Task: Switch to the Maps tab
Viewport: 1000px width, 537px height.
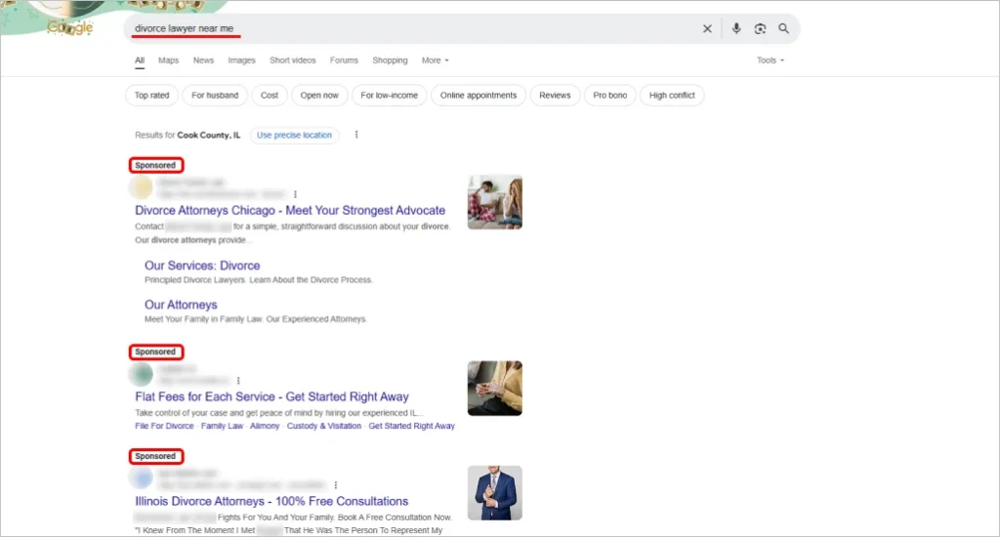Action: (x=168, y=61)
